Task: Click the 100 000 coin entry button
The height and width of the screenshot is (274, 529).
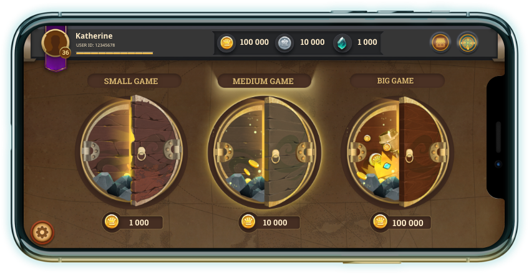Action: (400, 222)
